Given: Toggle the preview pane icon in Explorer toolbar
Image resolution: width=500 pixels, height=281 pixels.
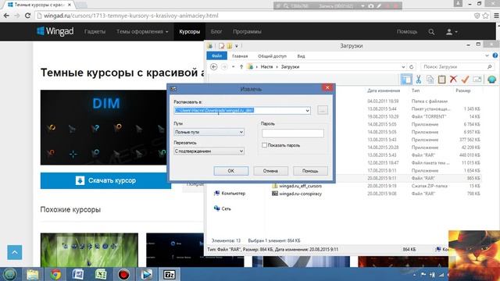Looking at the screenshot, I should point(406,80).
